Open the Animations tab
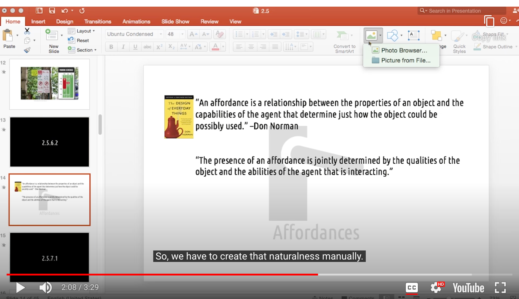Viewport: 519px width, 299px height. click(x=136, y=22)
